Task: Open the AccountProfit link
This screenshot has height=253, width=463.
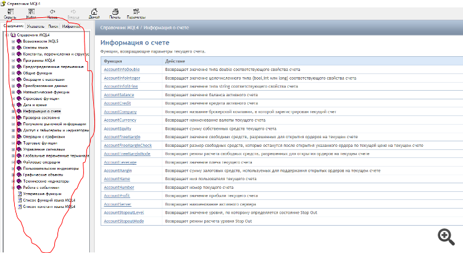Action: (x=117, y=196)
